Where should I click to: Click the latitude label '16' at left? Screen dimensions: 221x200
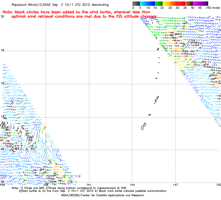pyautogui.click(x=2, y=83)
